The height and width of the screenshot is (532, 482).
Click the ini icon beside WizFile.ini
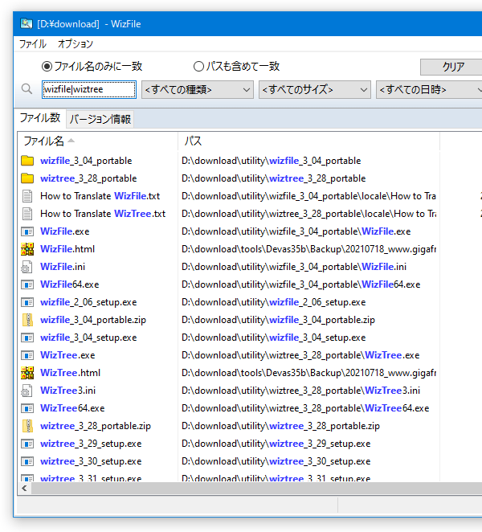tap(27, 267)
